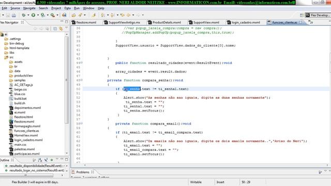The width and height of the screenshot is (331, 186).
Task: Maximize the Outline panel
Action: pyautogui.click(x=67, y=160)
